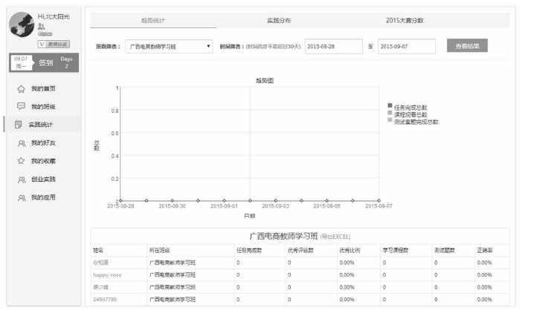Click the user avatar photo

[22, 24]
